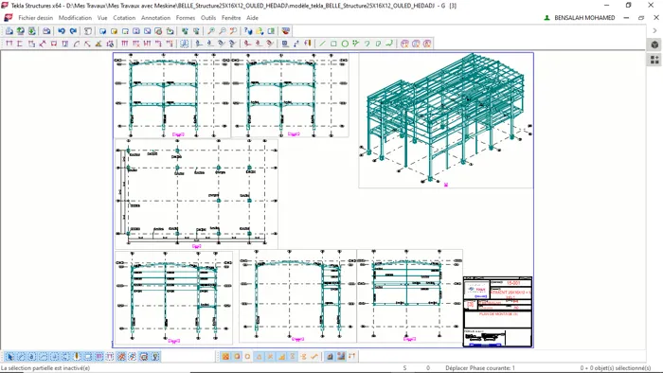
Task: Expand the side pane chevron arrow
Action: pos(655,31)
